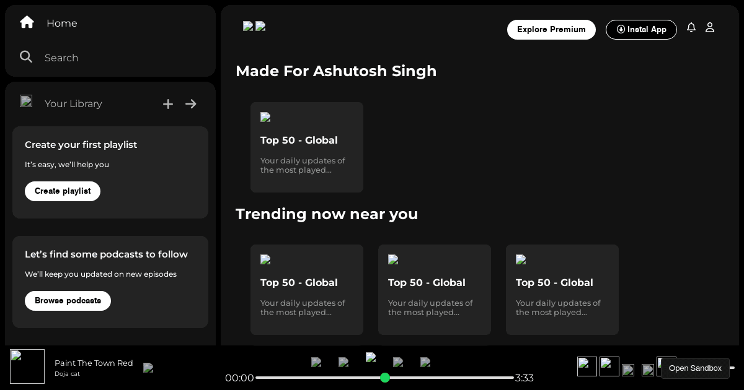The image size is (744, 390).
Task: Toggle shuffle in player controls
Action: click(x=316, y=363)
